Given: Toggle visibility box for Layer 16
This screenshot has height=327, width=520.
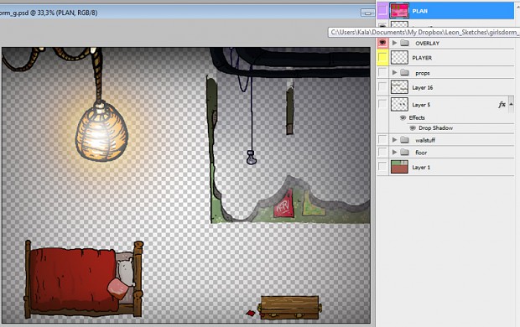Looking at the screenshot, I should (382, 87).
